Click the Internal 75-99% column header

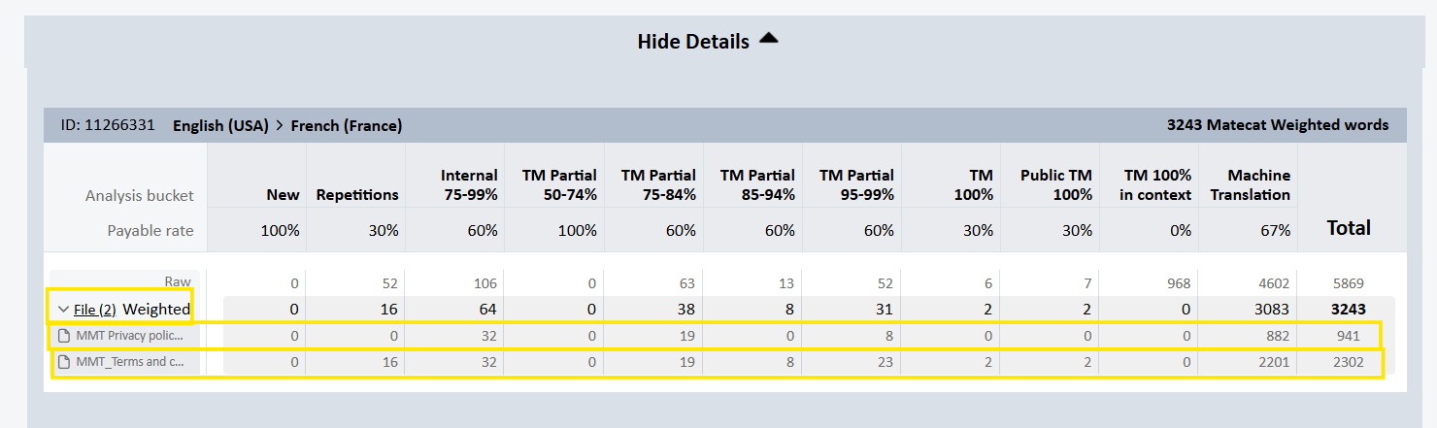(x=469, y=184)
